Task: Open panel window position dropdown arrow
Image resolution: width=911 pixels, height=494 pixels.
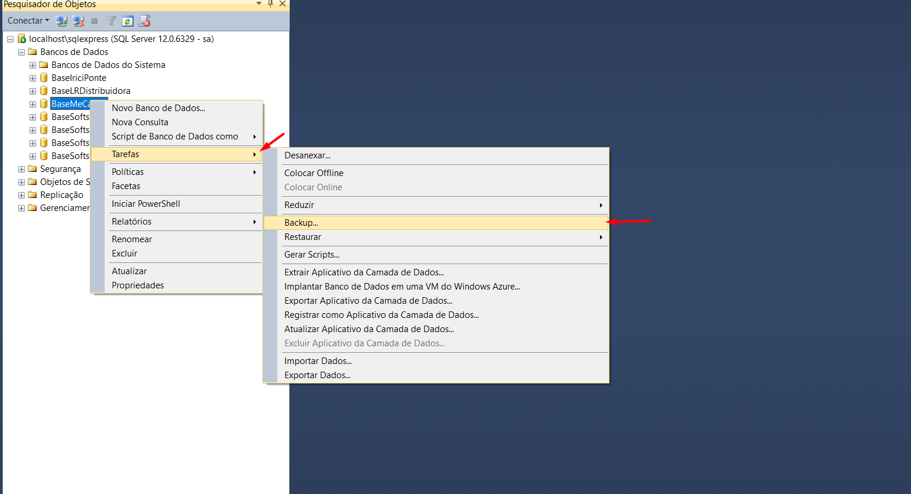Action: 258,4
